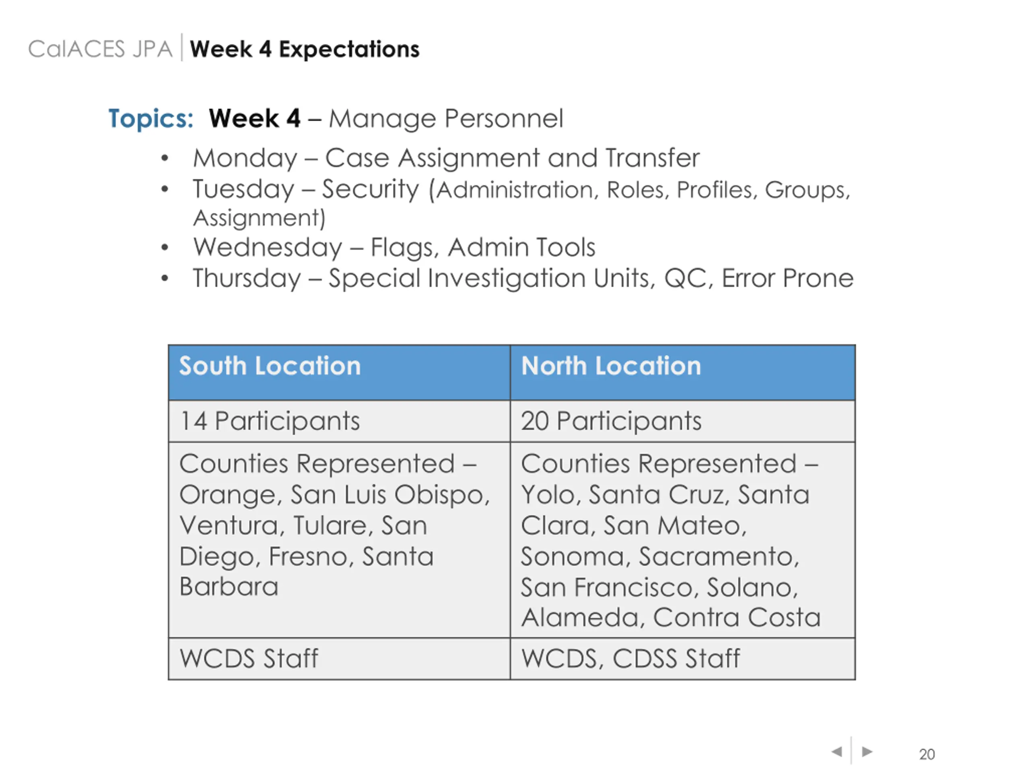Click the Manage Personnel heading text

pos(446,118)
